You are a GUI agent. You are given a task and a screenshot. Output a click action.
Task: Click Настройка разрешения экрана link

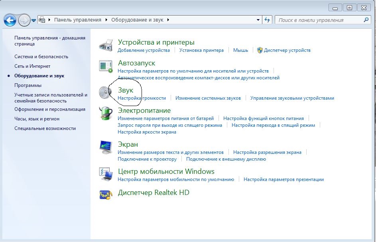click(268, 152)
